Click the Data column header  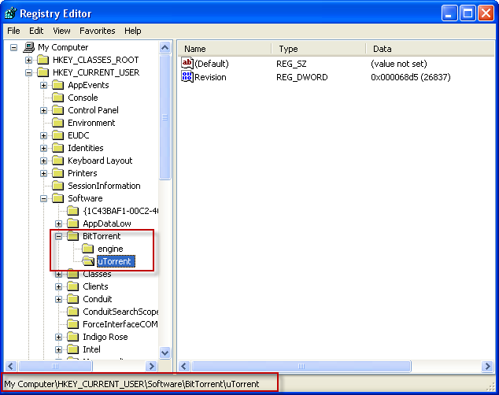(x=430, y=49)
